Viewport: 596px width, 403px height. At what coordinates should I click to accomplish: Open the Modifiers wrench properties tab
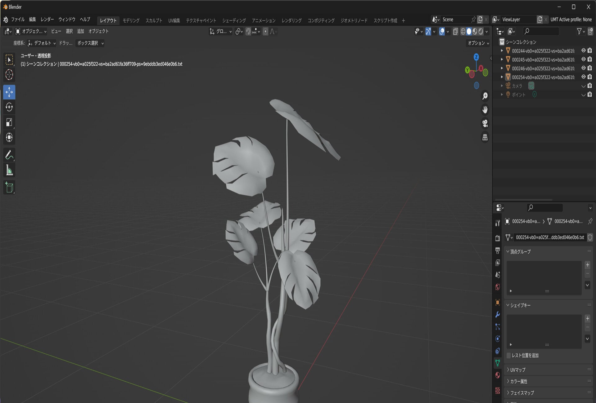tap(498, 314)
